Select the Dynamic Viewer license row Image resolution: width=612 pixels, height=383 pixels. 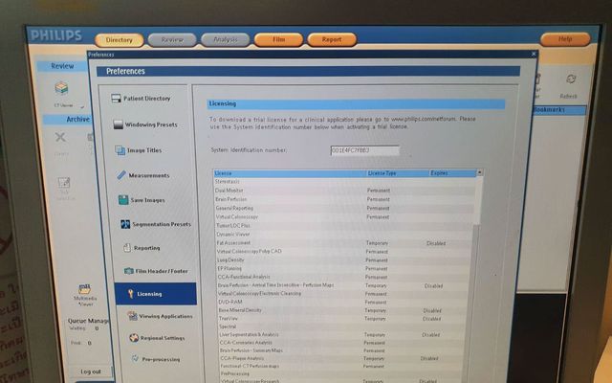pos(344,234)
